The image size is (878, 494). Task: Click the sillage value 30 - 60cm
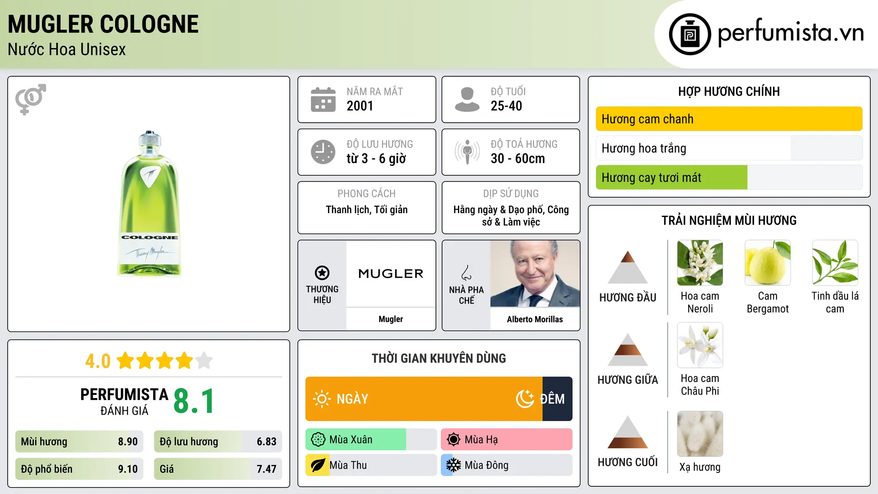tap(518, 159)
